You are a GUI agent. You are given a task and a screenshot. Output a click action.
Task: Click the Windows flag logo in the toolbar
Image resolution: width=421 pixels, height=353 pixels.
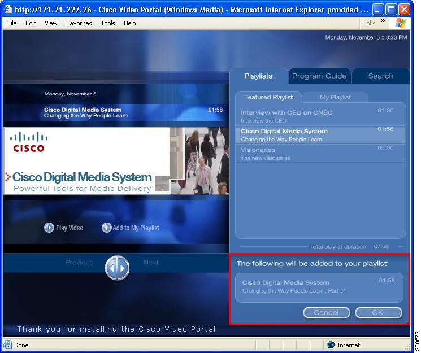(x=401, y=23)
